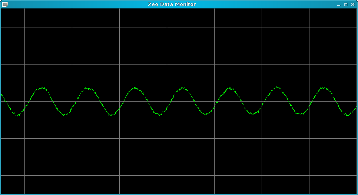Minimize the Zeo Data Monitor window

click(x=338, y=4)
